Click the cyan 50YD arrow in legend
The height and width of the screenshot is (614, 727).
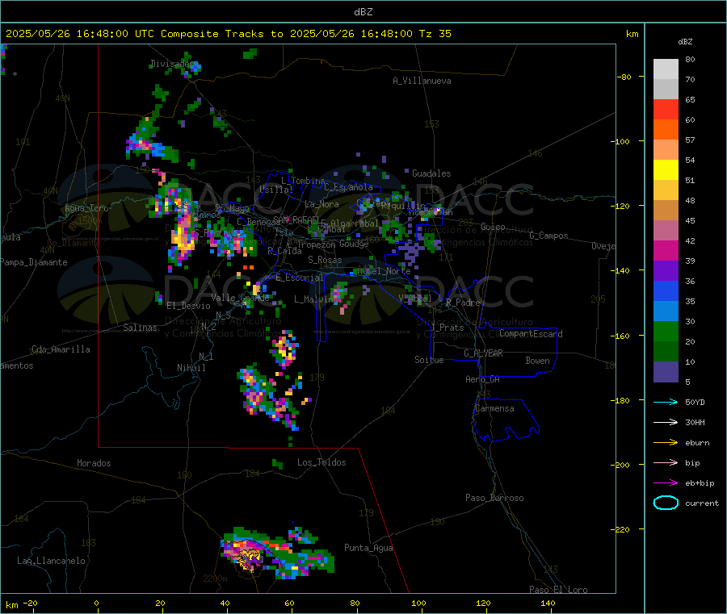coord(666,402)
